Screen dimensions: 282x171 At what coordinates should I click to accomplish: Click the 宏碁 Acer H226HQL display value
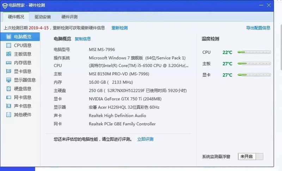point(124,107)
